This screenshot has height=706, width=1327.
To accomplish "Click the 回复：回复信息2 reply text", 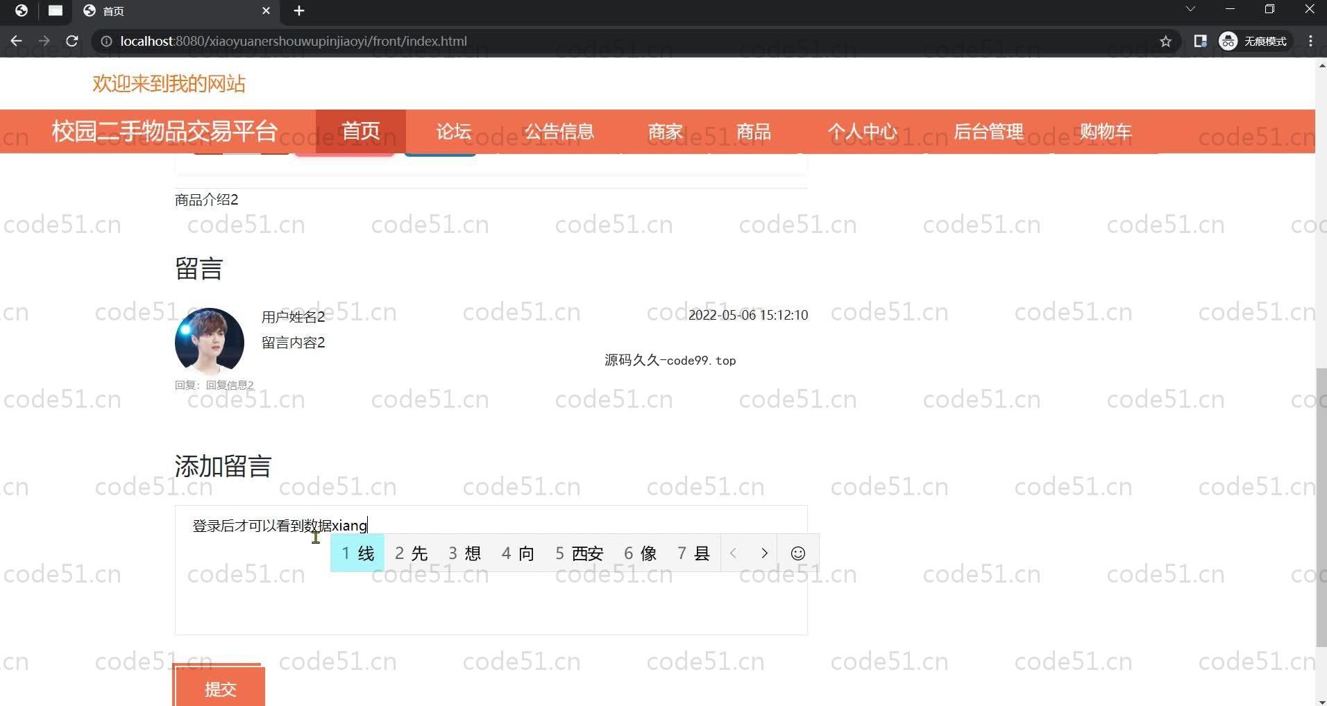I will coord(214,385).
